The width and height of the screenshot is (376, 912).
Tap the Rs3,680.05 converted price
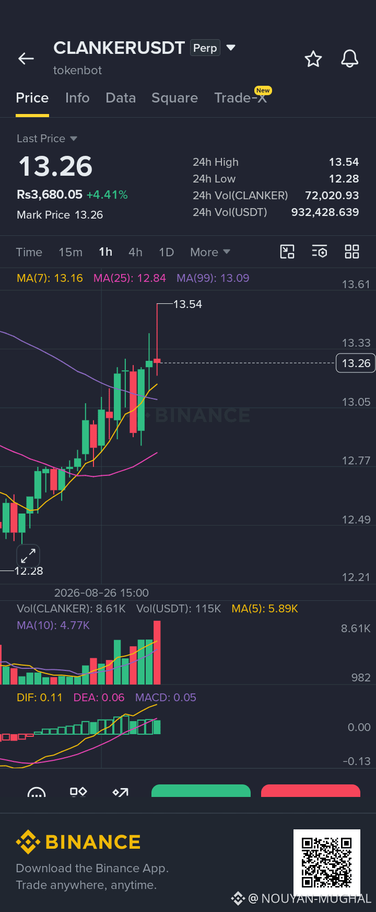(50, 195)
